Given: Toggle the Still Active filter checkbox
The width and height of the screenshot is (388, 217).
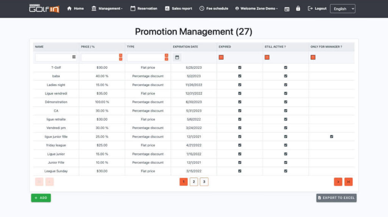Looking at the screenshot, I should pos(267,57).
